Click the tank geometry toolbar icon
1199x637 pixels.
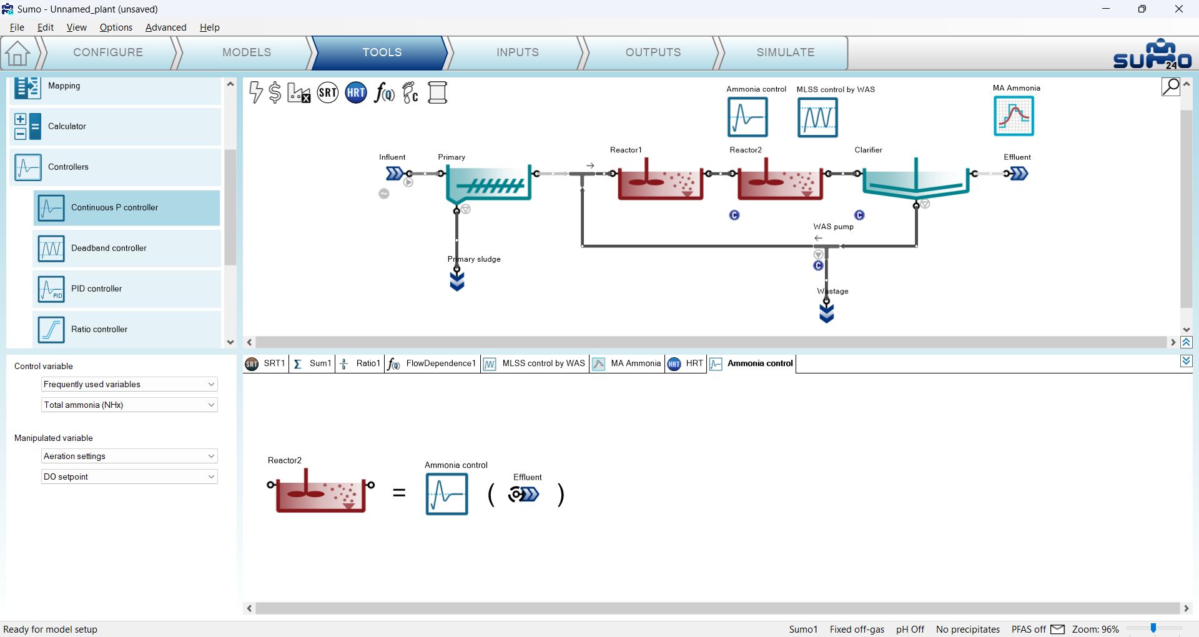tap(438, 92)
